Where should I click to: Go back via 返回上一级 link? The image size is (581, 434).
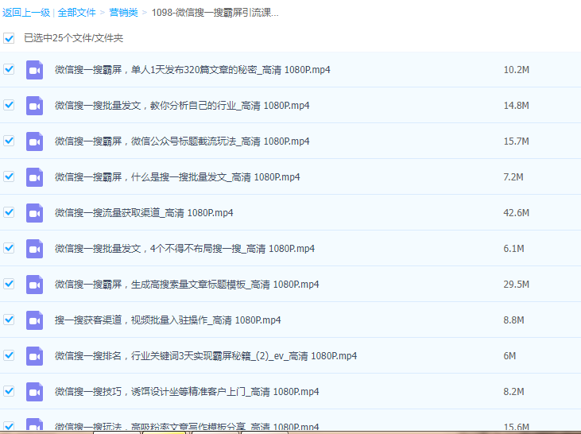(26, 13)
